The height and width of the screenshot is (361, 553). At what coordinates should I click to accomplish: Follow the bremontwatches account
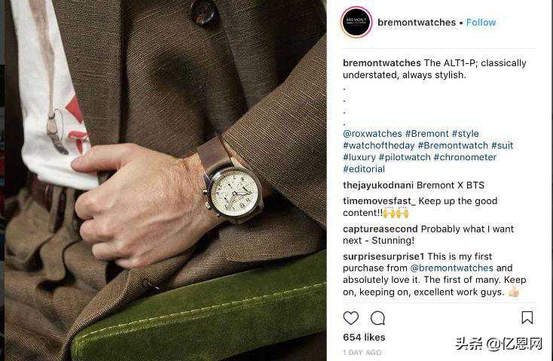coord(481,23)
